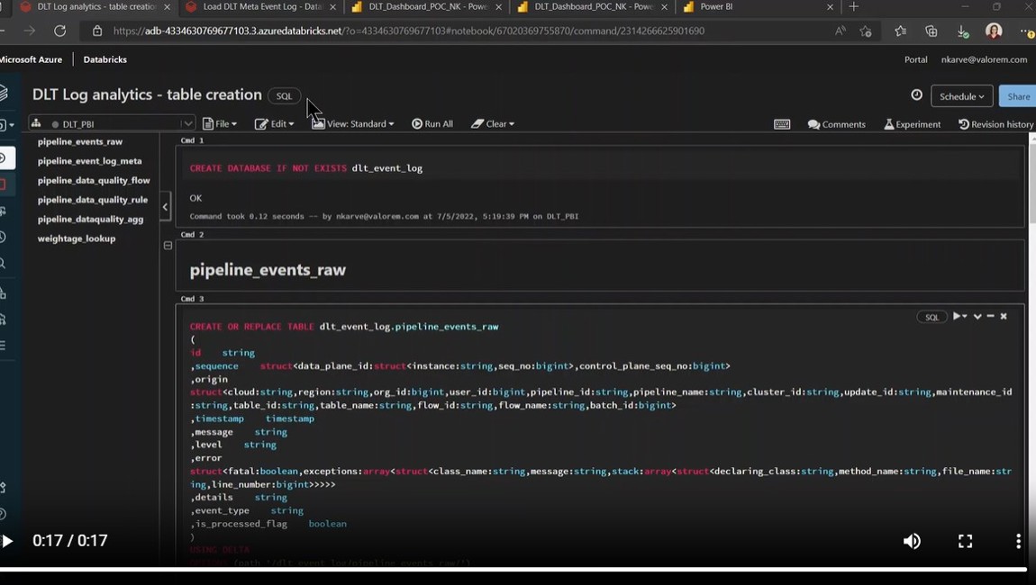Click the Schedule button
Viewport: 1036px width, 585px height.
click(x=961, y=96)
